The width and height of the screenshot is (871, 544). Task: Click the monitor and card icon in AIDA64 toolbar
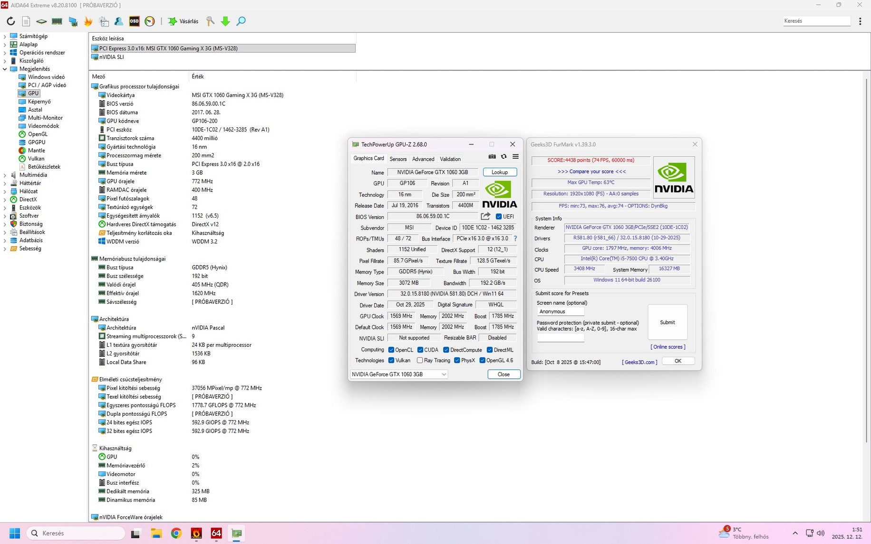(73, 21)
